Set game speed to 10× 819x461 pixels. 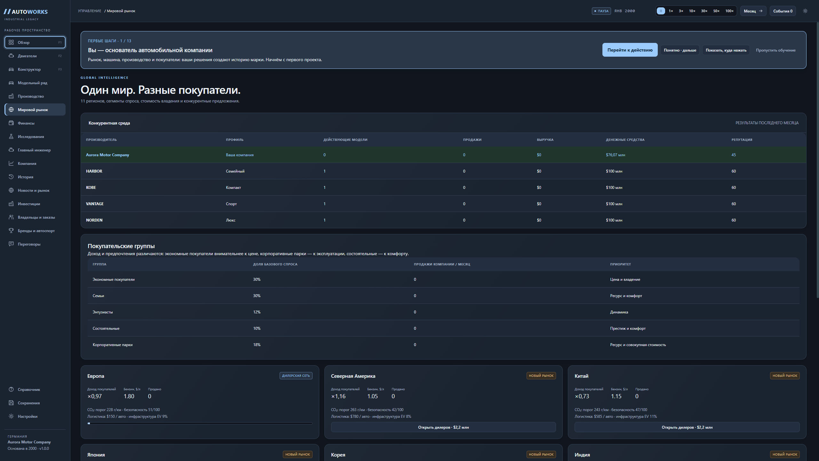692,11
